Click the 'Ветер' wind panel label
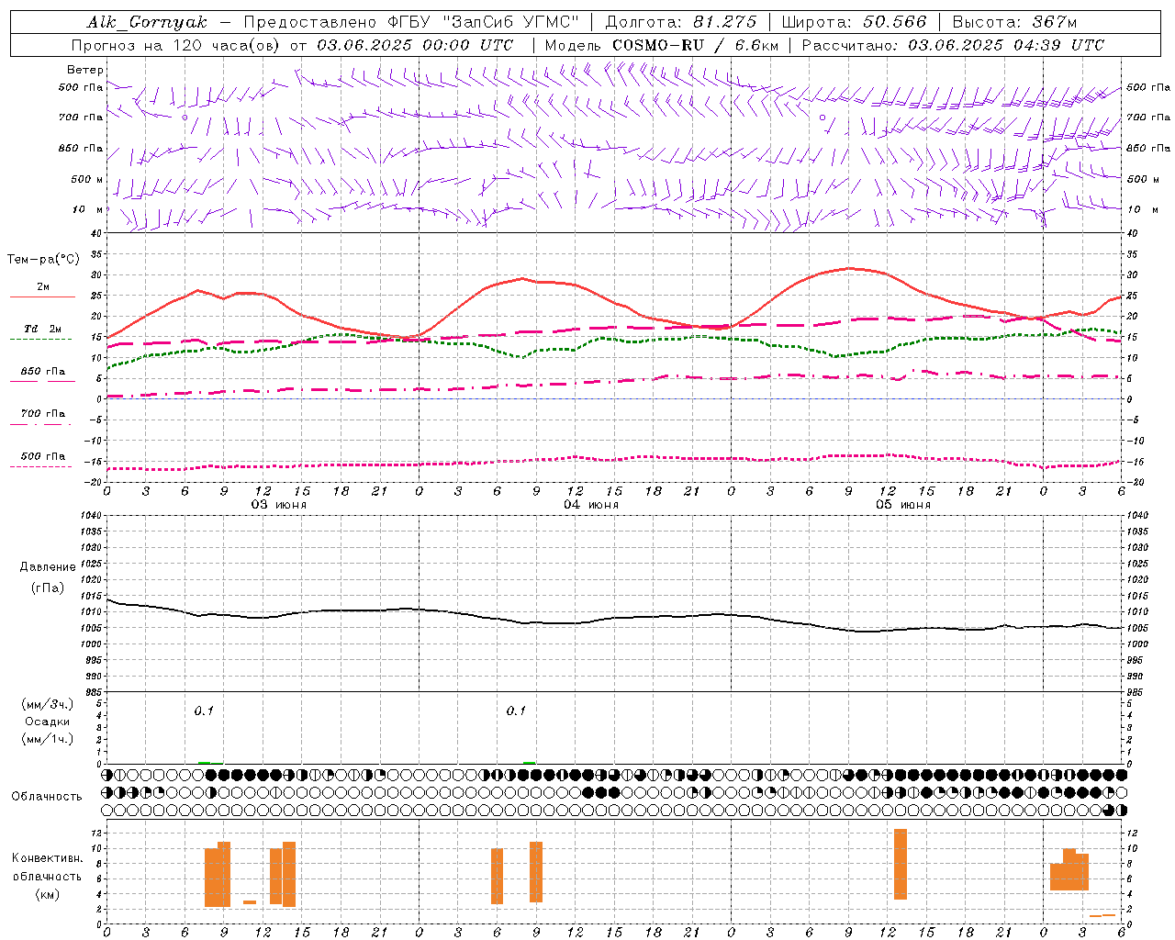 (x=85, y=70)
